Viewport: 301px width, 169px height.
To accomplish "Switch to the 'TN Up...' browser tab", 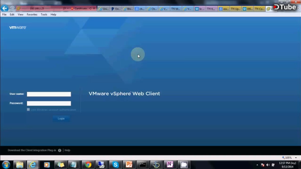I will click(236, 9).
